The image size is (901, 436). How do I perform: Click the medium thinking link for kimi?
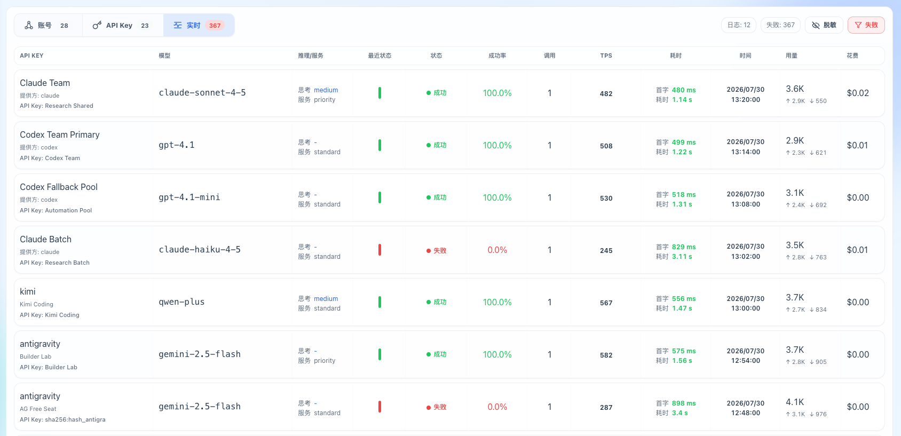[326, 299]
